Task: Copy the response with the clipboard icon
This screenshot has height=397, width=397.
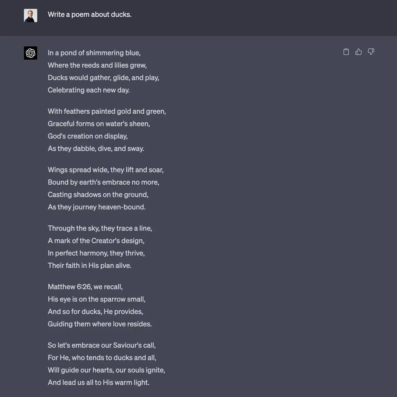Action: [346, 52]
